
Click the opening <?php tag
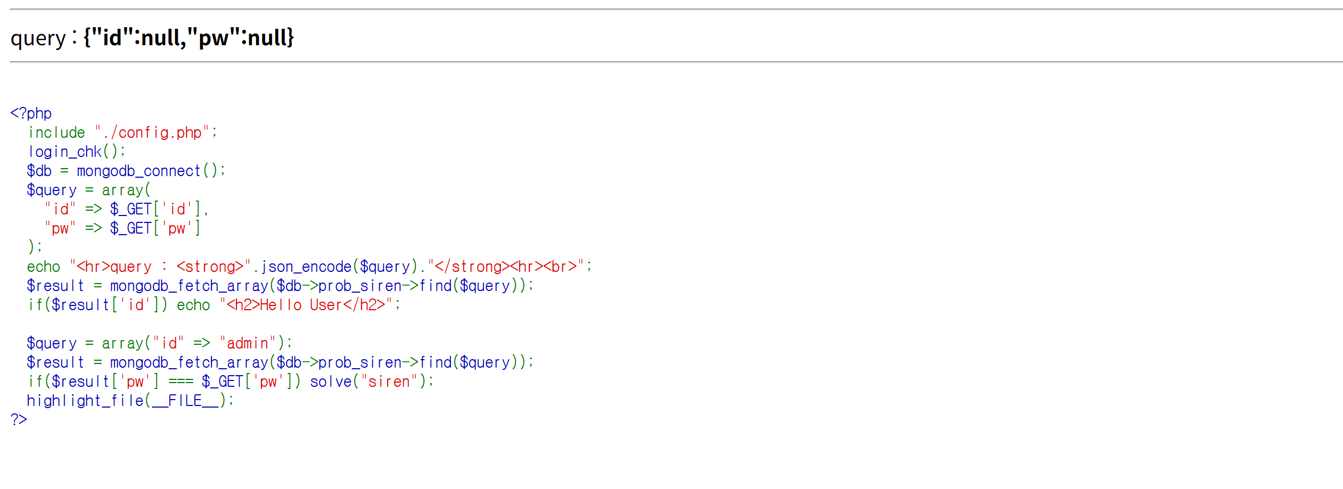(x=31, y=113)
